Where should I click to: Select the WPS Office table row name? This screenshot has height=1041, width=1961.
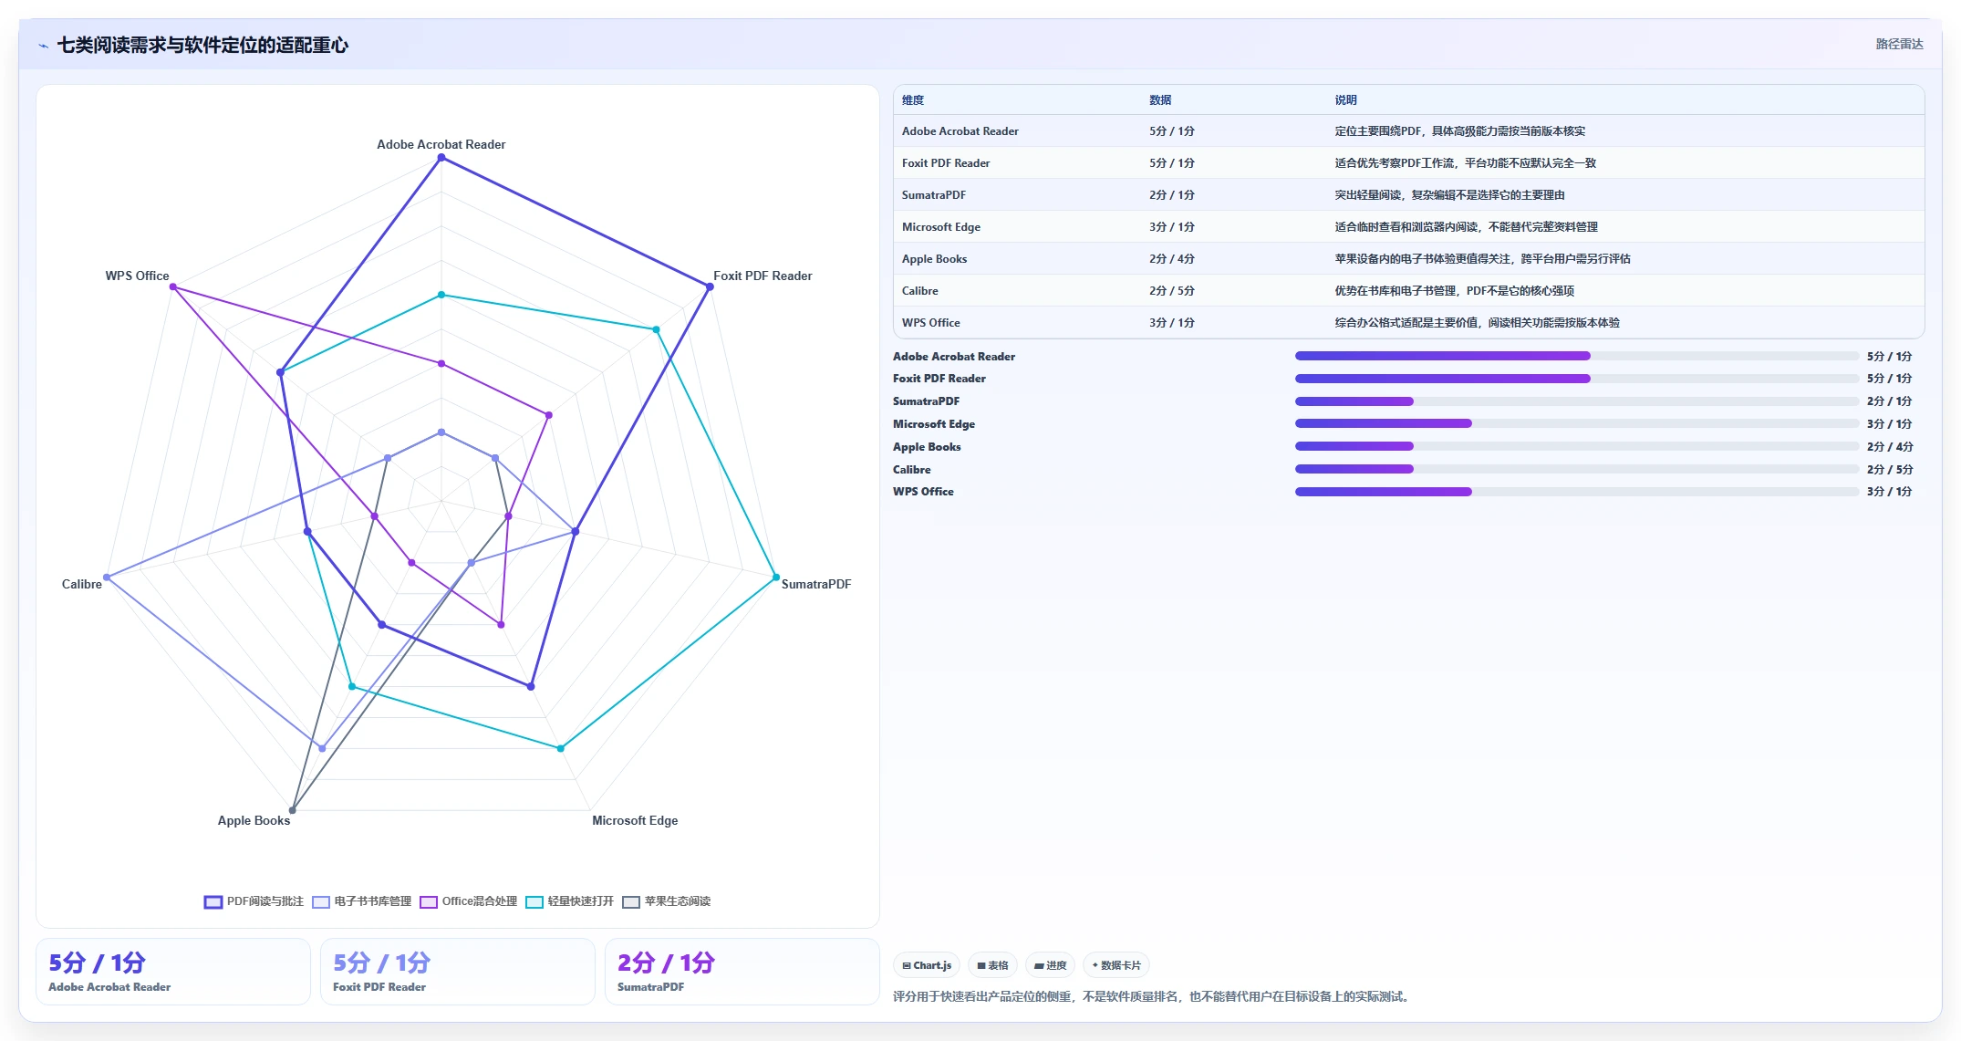pos(930,323)
